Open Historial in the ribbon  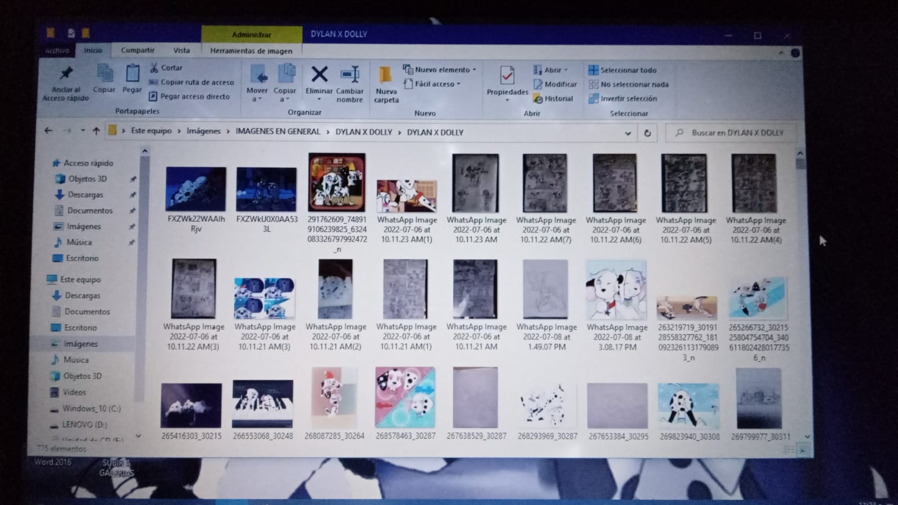point(553,99)
